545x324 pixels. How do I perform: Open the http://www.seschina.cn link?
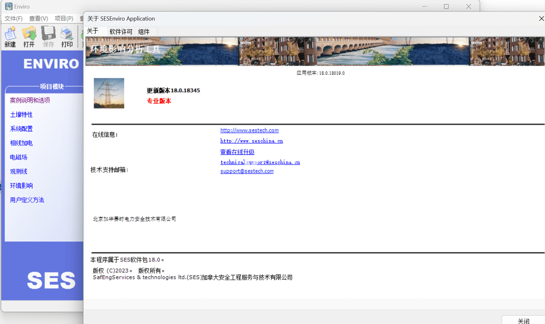[251, 141]
